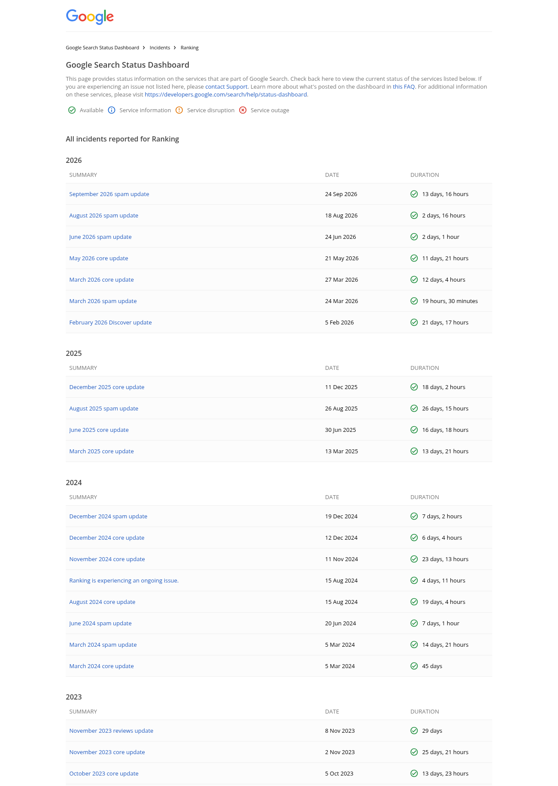
Task: Open March 2024 core update incident
Action: pos(102,666)
